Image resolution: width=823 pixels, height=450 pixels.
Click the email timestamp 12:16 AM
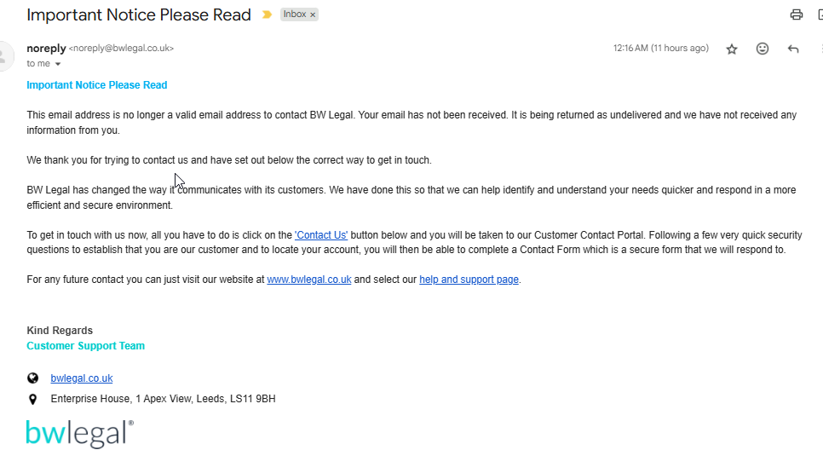point(660,49)
